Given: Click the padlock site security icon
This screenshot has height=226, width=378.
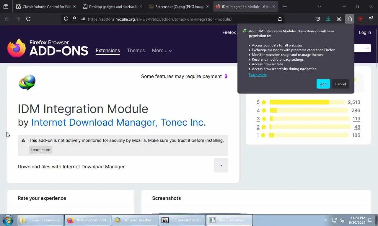Looking at the screenshot, I should [74, 19].
